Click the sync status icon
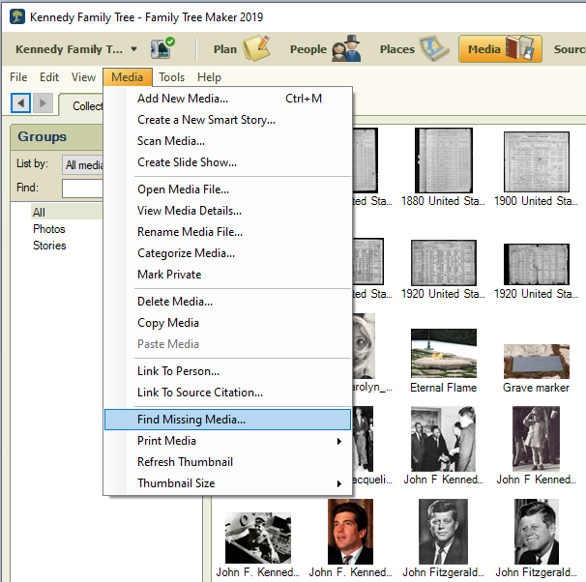586x582 pixels. point(162,48)
